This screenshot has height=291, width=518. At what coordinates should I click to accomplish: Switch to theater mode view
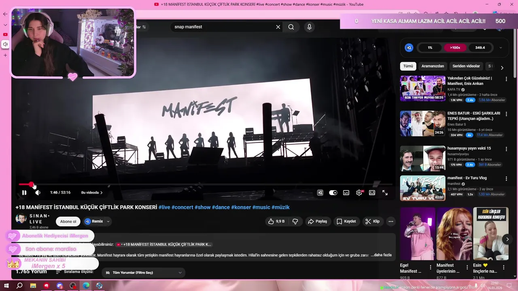coord(372,193)
